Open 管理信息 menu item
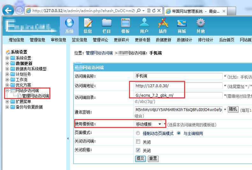The image size is (252, 170). (x=38, y=40)
